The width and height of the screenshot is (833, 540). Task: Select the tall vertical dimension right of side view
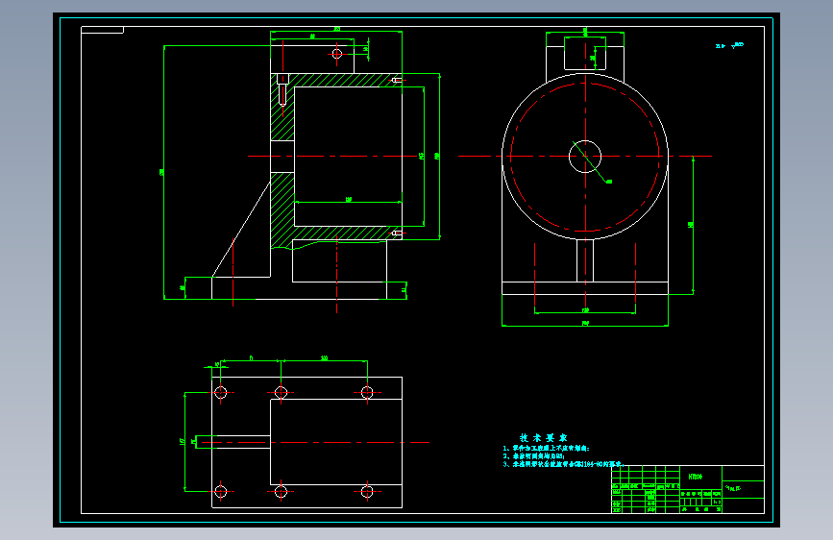(692, 225)
